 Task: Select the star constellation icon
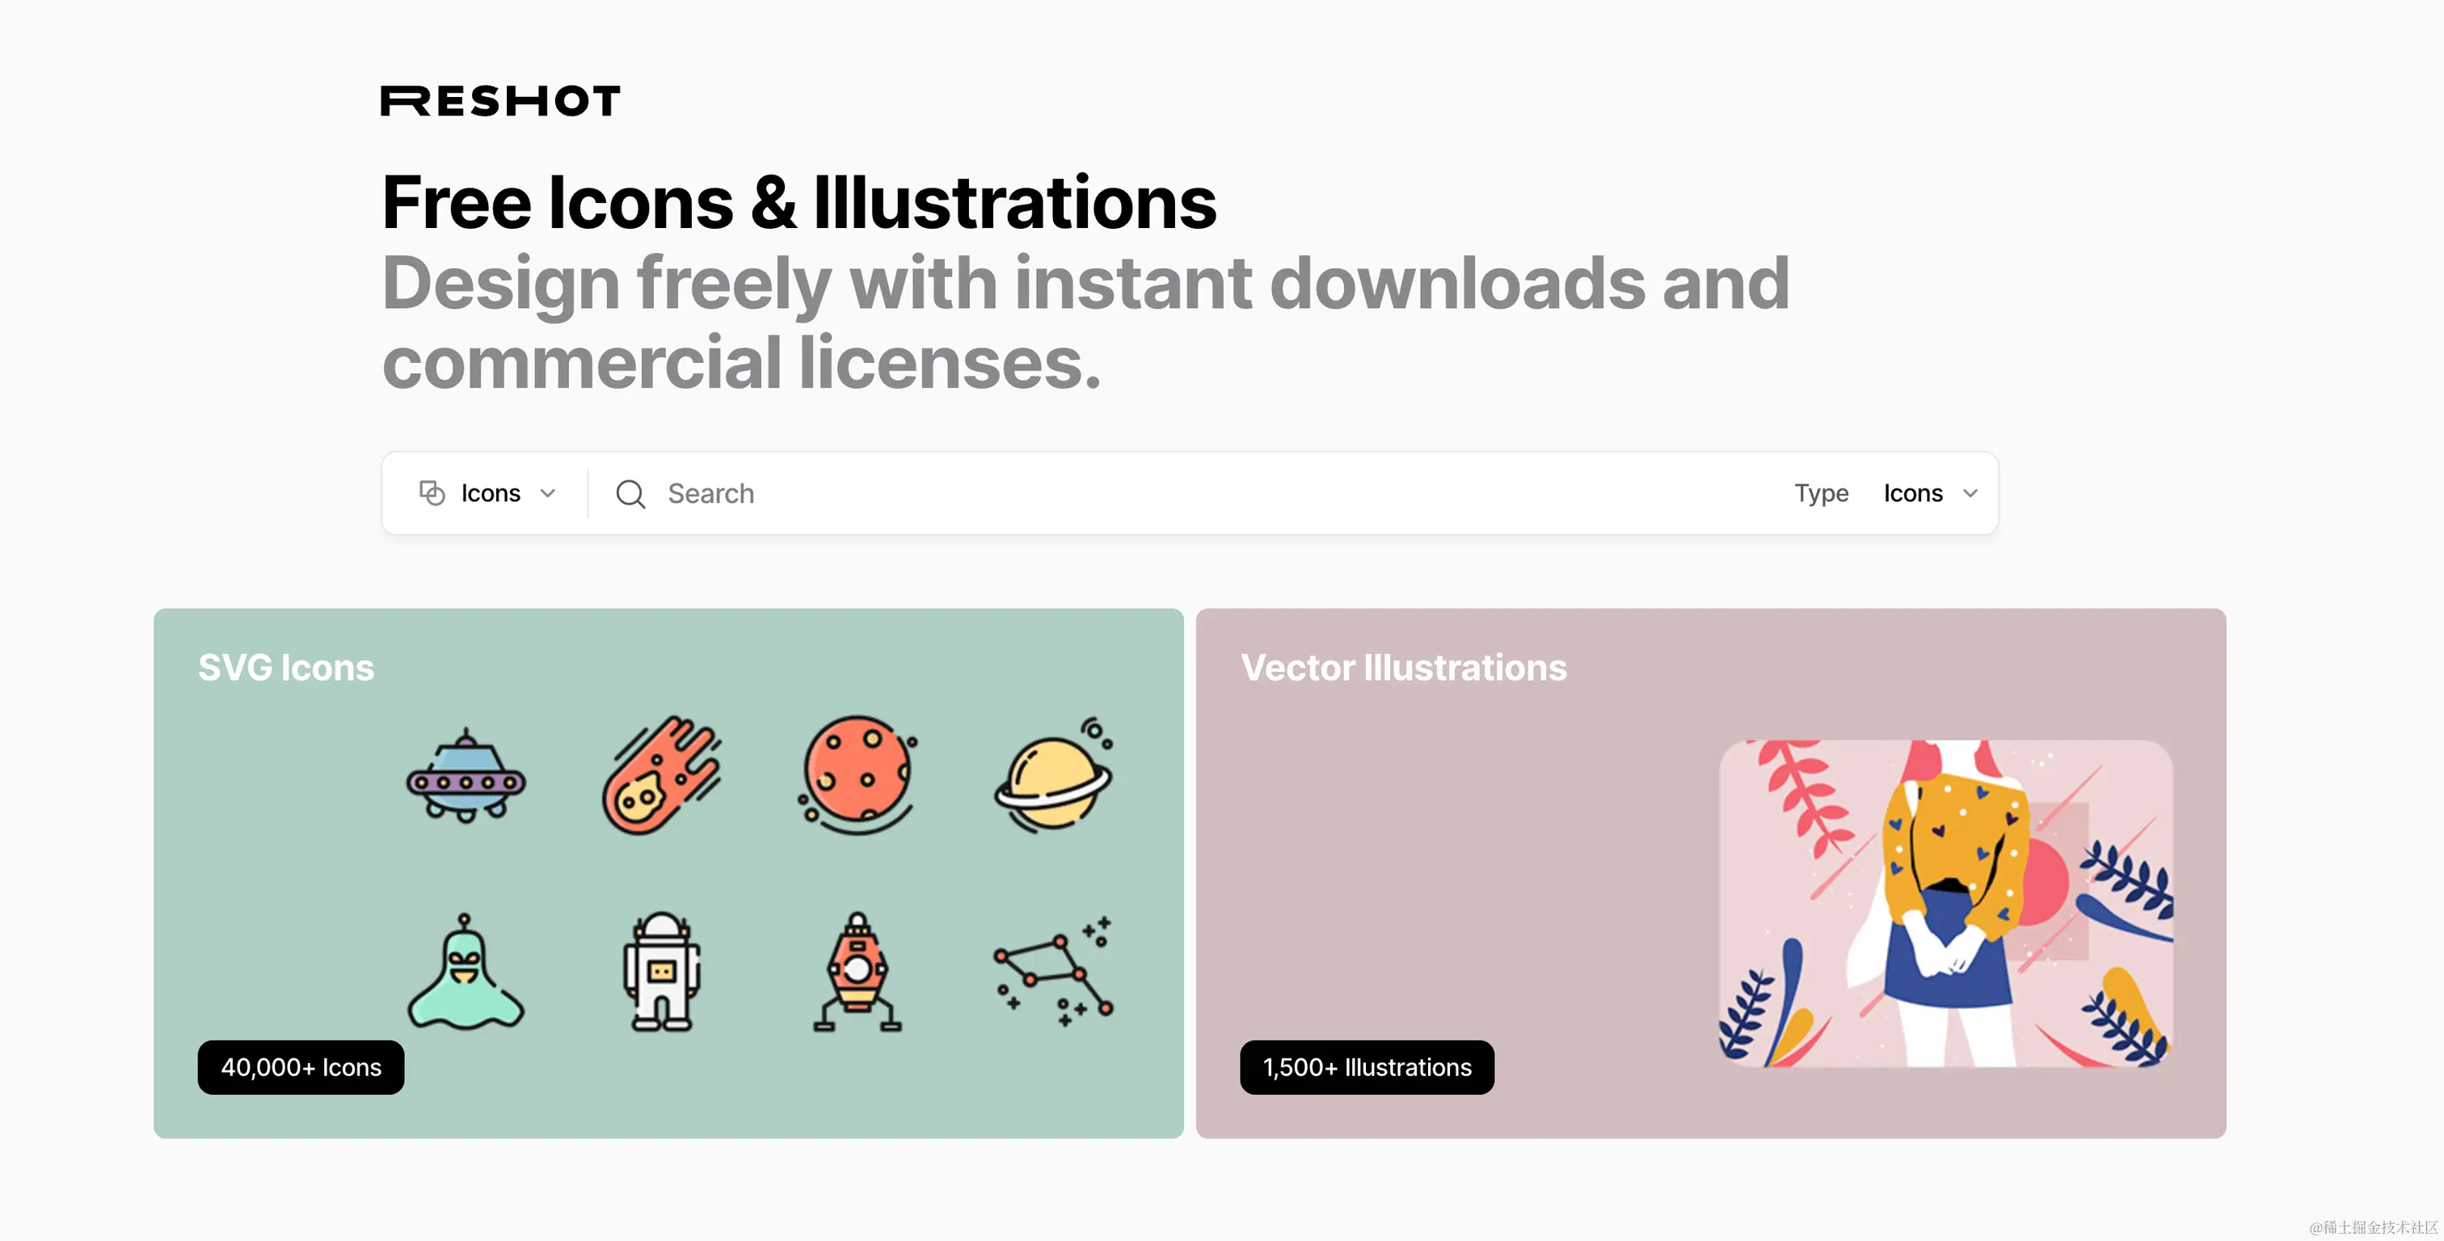coord(1053,972)
